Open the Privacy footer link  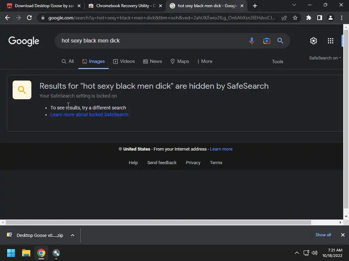[193, 163]
